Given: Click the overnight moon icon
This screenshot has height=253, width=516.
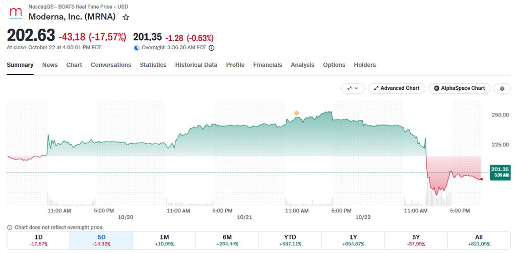Looking at the screenshot, I should tap(136, 48).
